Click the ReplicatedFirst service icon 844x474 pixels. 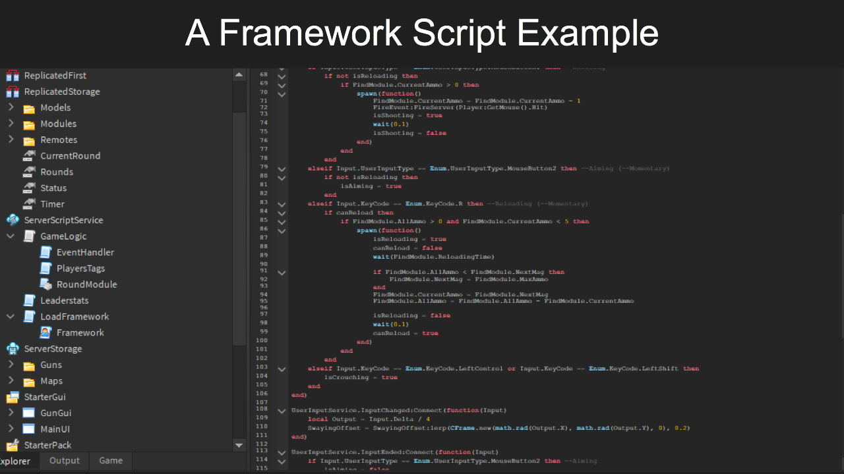[x=13, y=76]
